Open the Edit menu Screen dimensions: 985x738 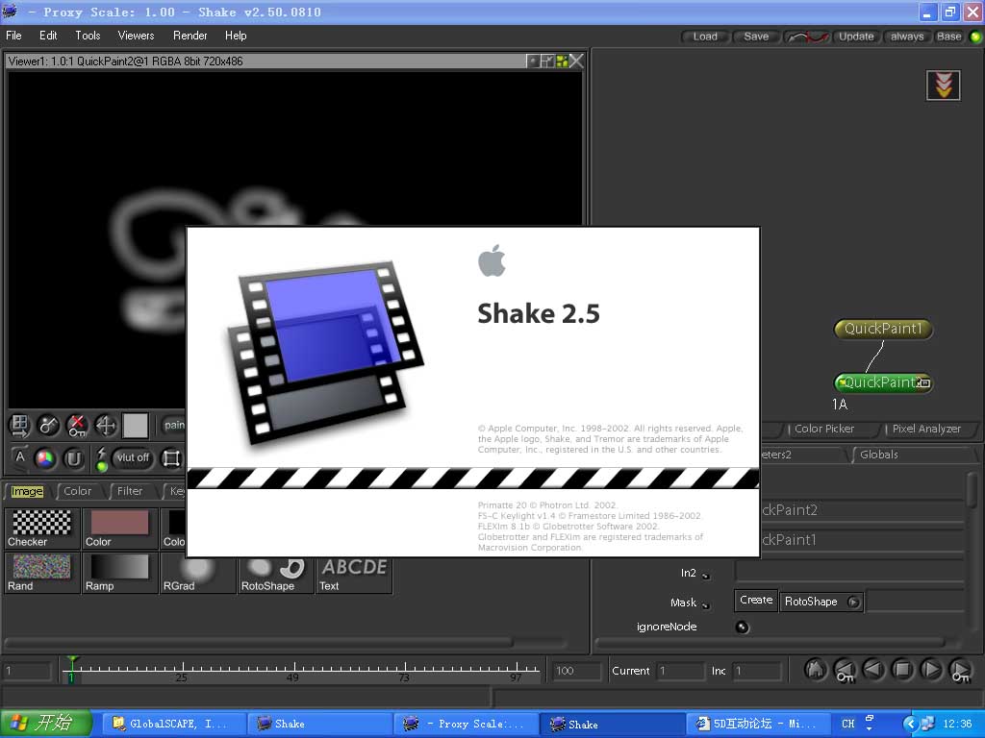[48, 36]
